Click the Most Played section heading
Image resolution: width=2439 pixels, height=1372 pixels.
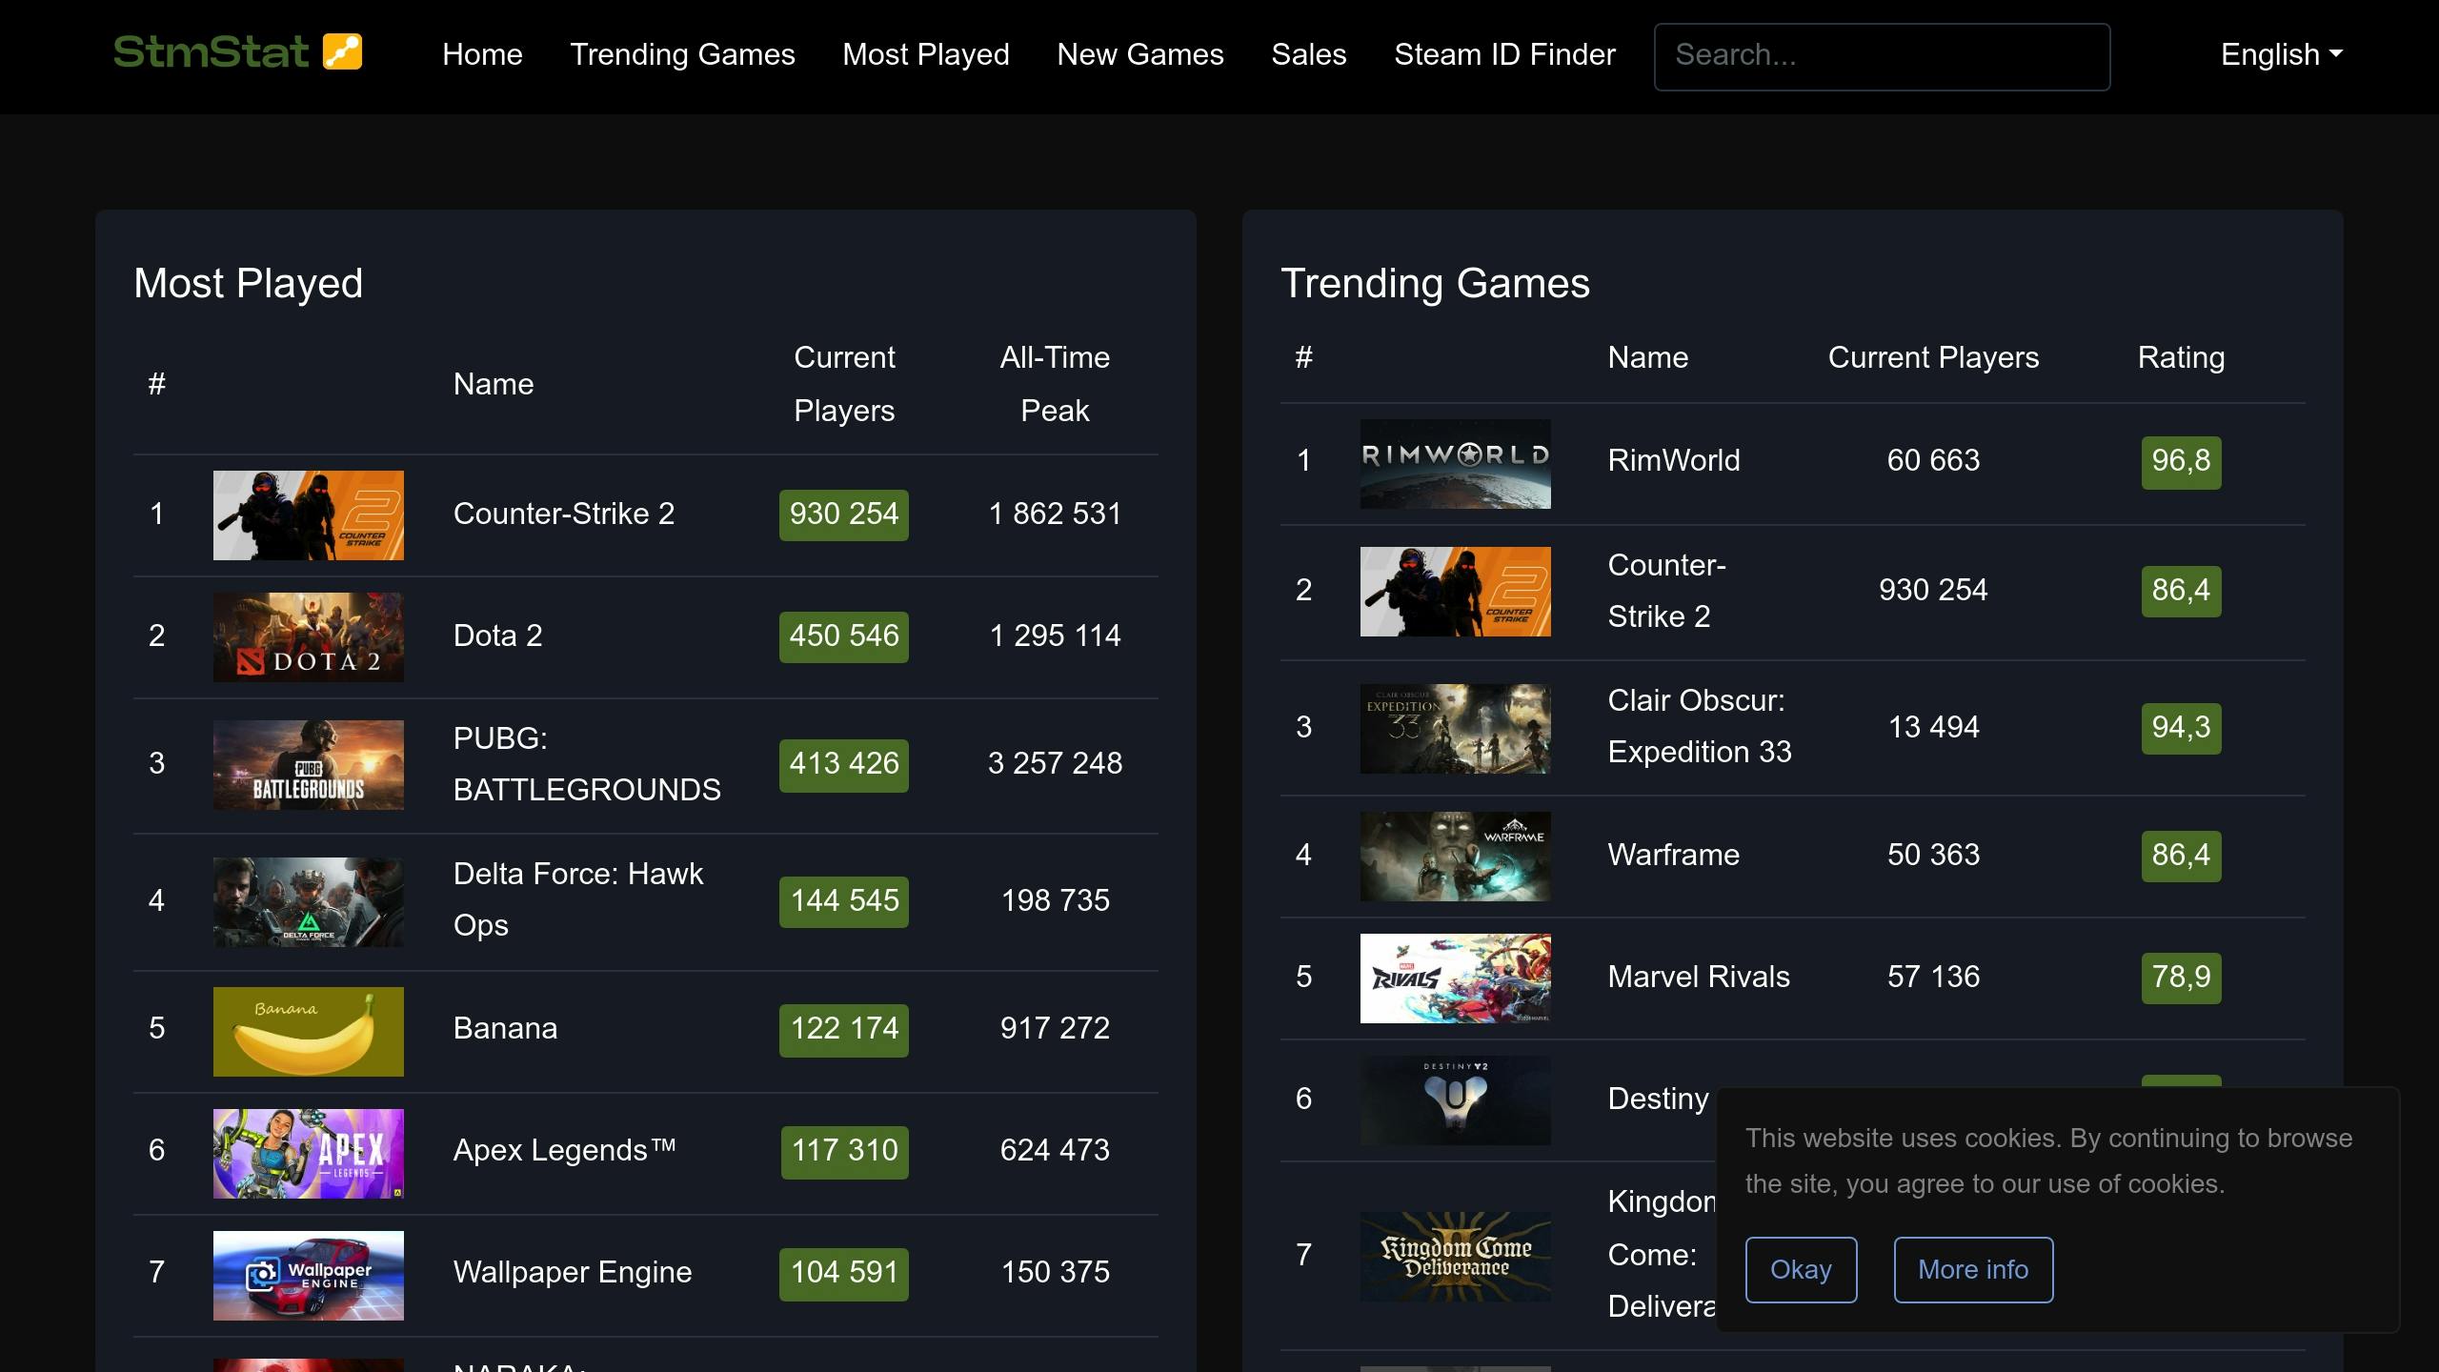(x=248, y=283)
